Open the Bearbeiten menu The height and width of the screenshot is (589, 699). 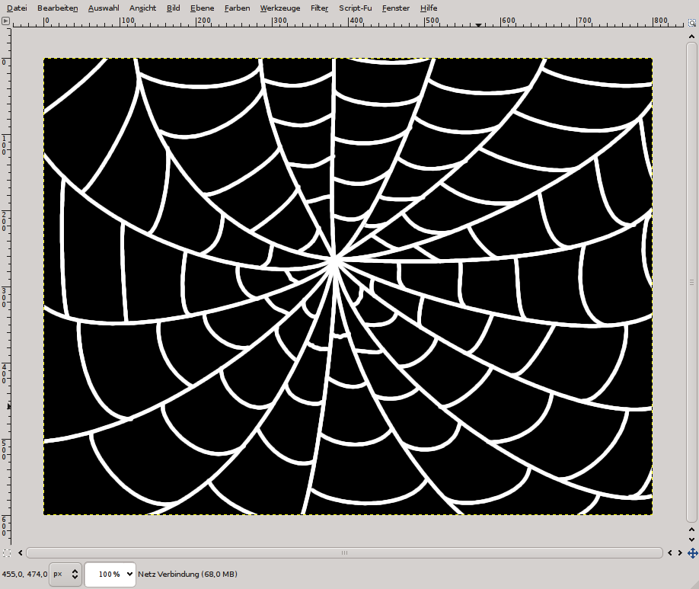click(58, 8)
